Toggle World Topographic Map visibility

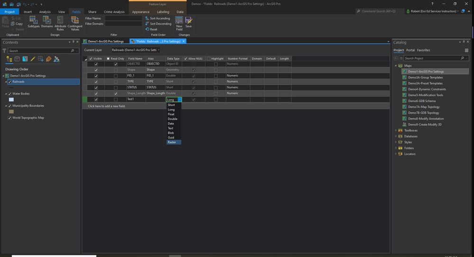click(9, 118)
